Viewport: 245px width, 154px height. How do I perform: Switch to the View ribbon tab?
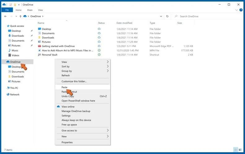tap(40, 10)
